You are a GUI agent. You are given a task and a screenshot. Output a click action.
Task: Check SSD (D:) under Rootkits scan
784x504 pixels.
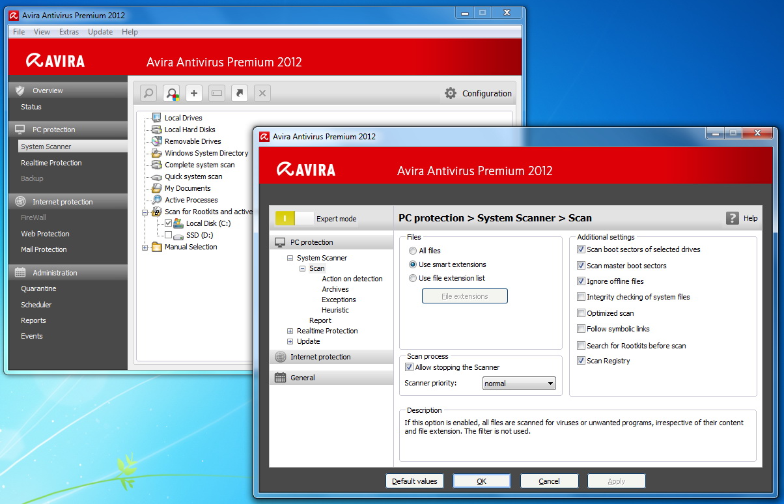(167, 234)
